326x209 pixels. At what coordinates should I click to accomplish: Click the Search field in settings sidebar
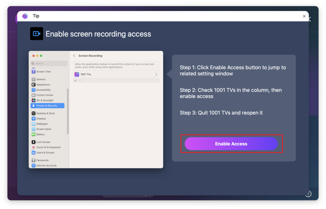pyautogui.click(x=49, y=64)
